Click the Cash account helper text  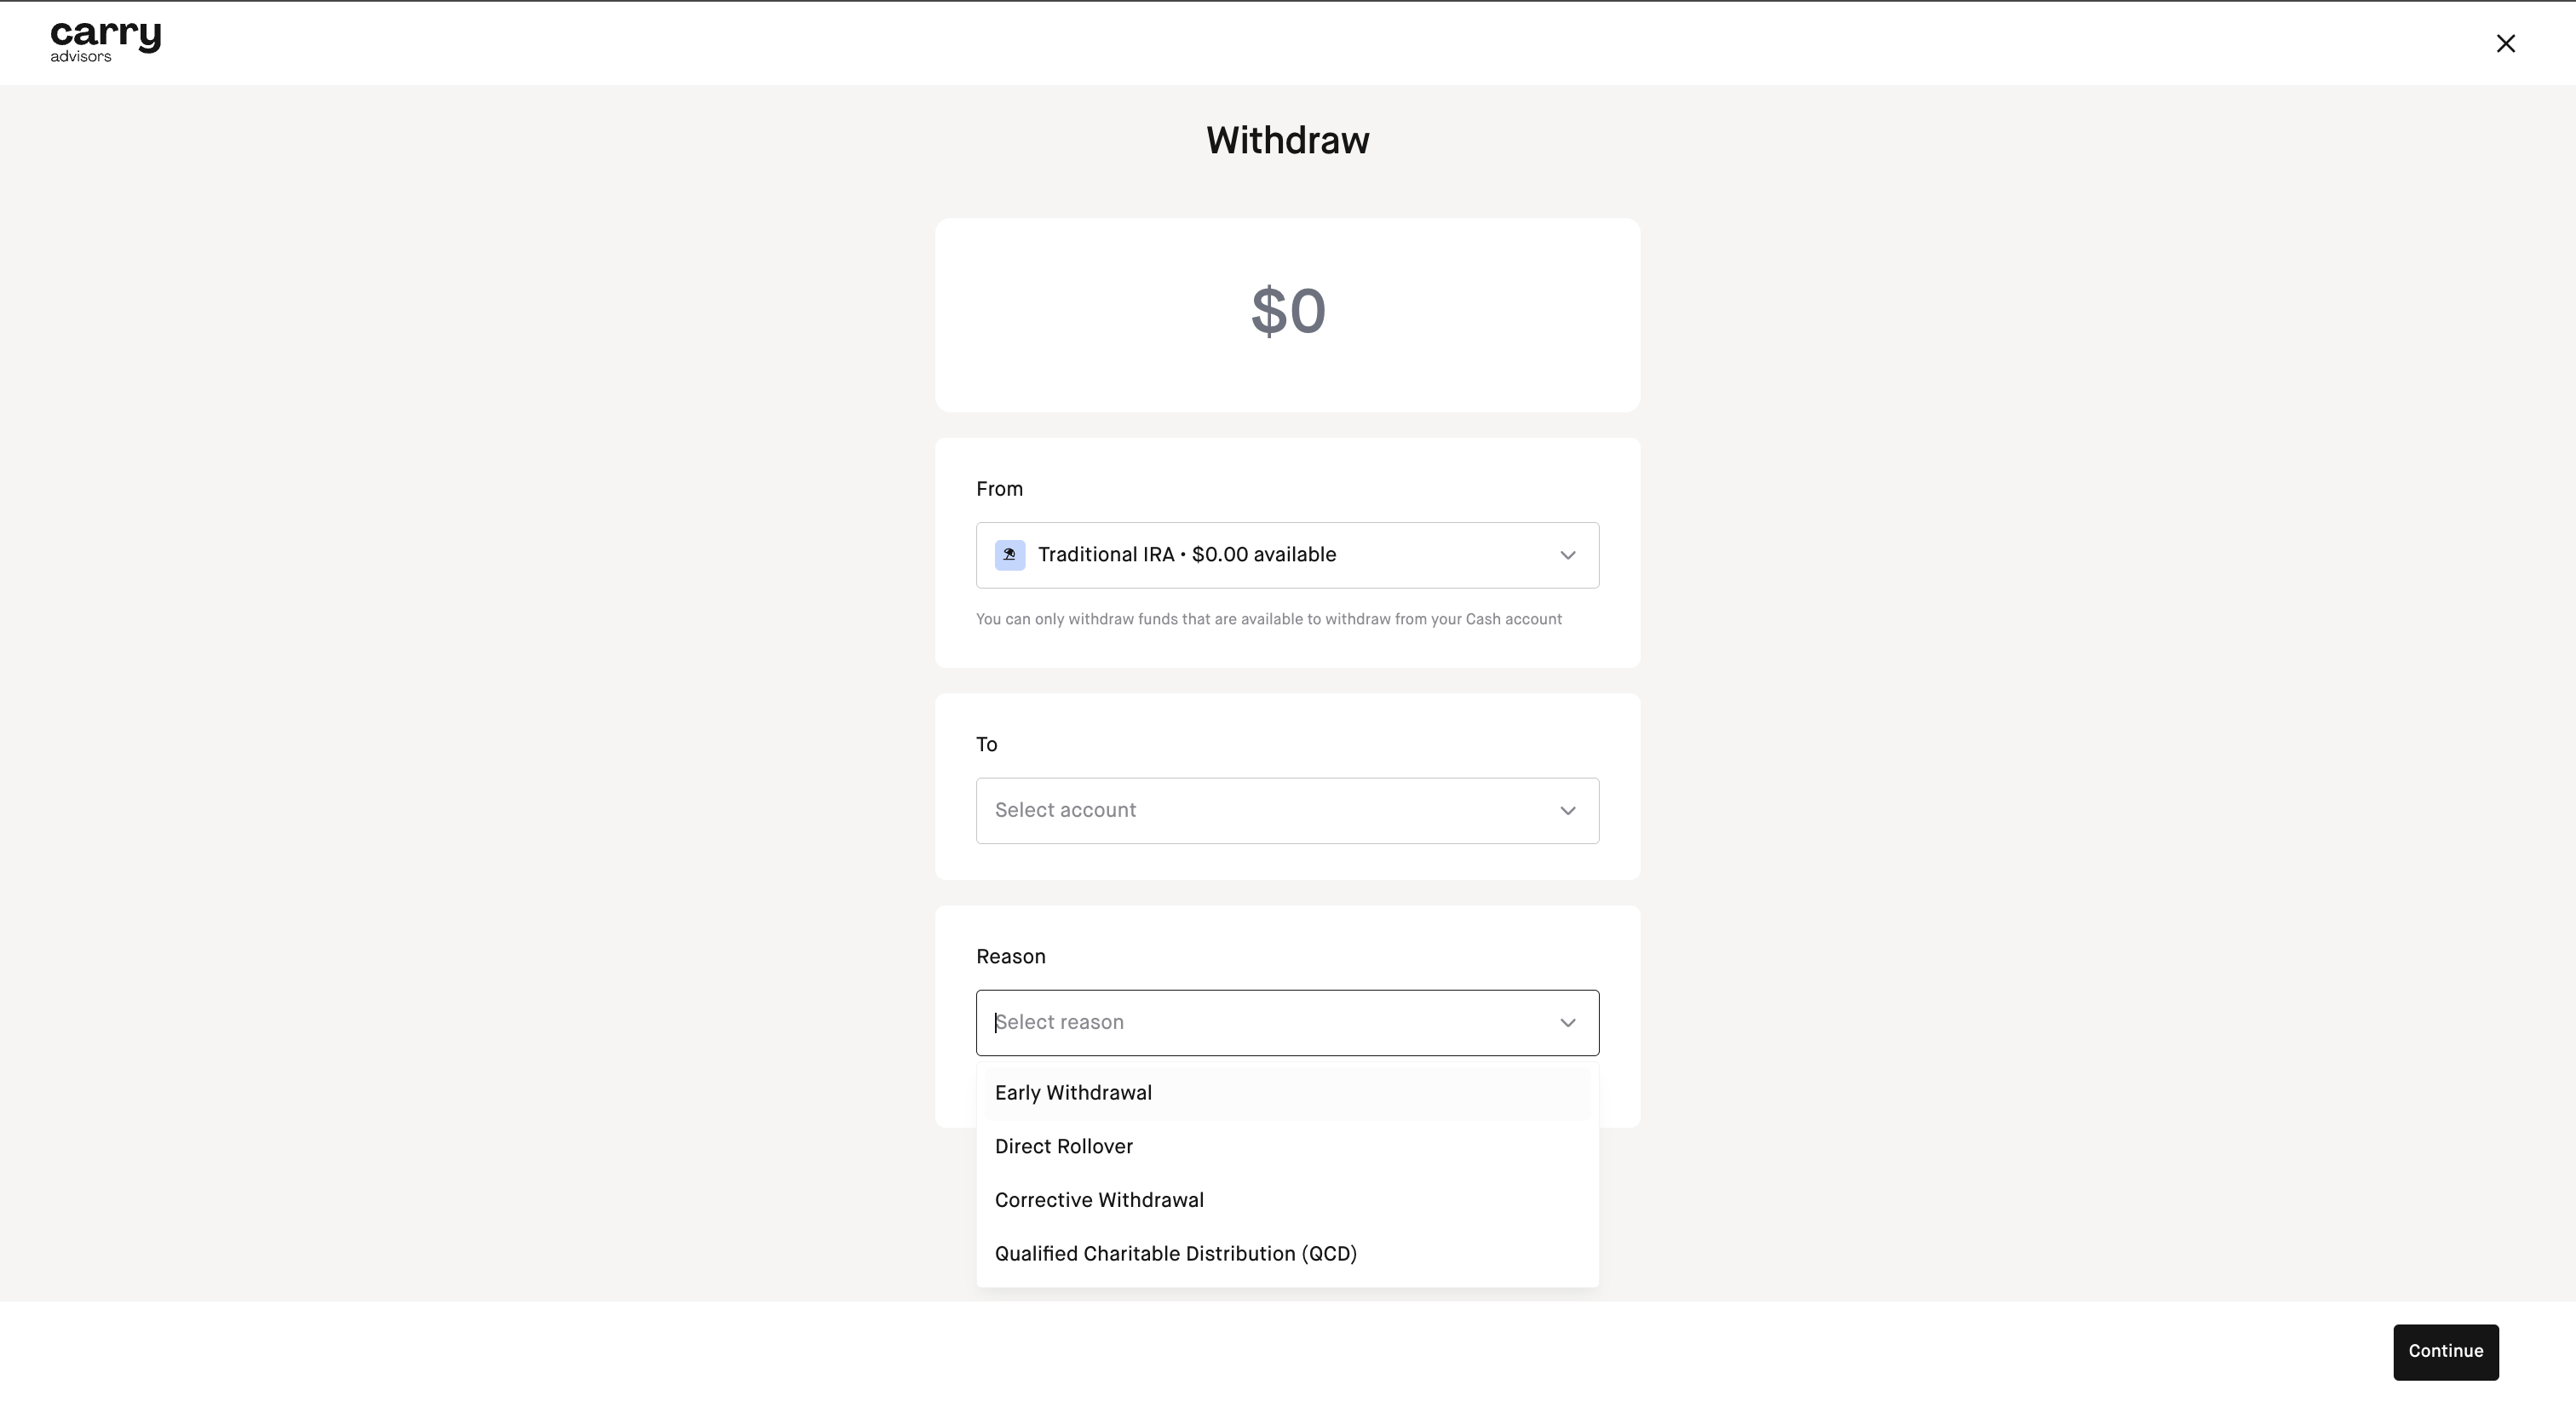[1268, 620]
